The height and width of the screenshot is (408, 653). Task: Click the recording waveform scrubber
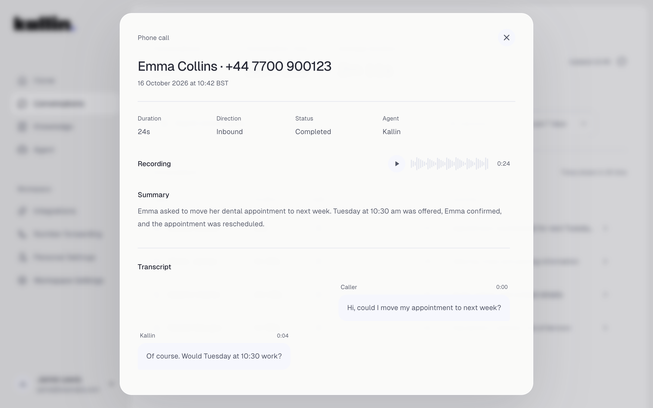449,164
